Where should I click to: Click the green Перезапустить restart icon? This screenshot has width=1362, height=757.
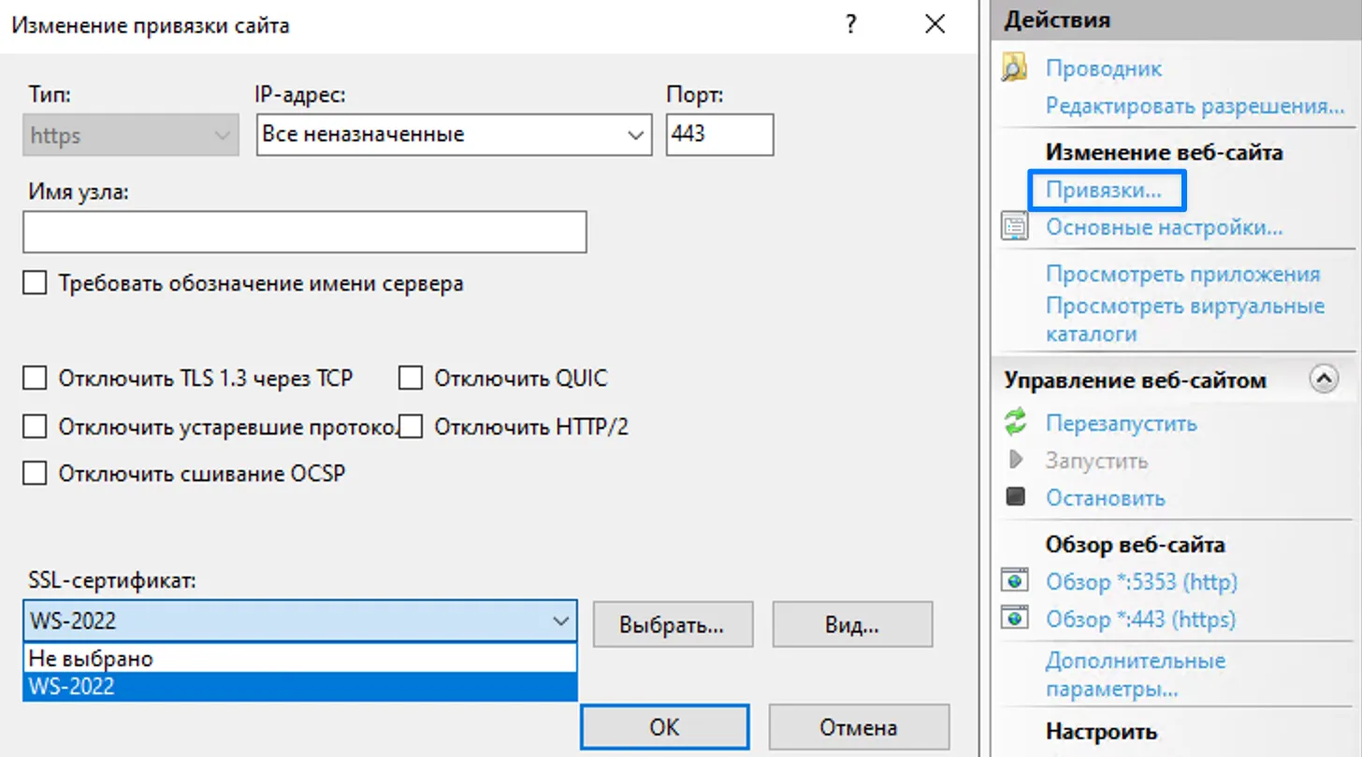(1015, 422)
